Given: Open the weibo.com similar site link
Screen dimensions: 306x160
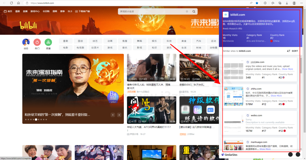Looking at the screenshot, I should [x=256, y=115].
